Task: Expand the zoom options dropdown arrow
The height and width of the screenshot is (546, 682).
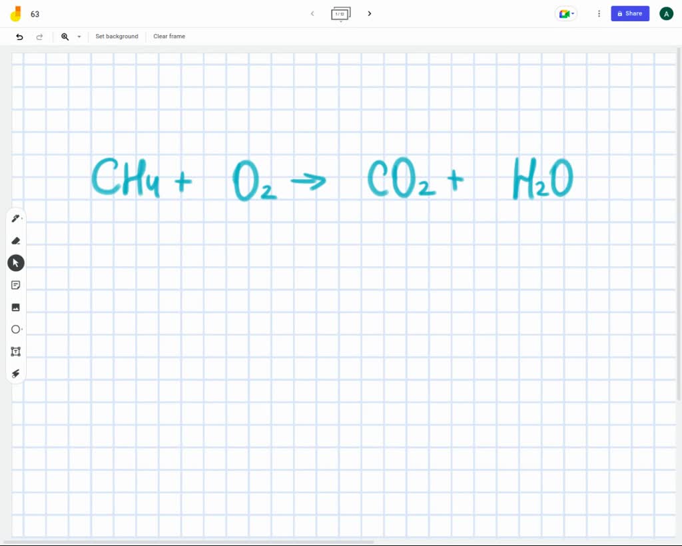Action: [x=78, y=37]
